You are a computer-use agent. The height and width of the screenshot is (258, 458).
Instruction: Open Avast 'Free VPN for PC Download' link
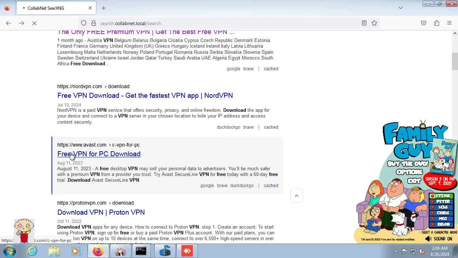99,154
